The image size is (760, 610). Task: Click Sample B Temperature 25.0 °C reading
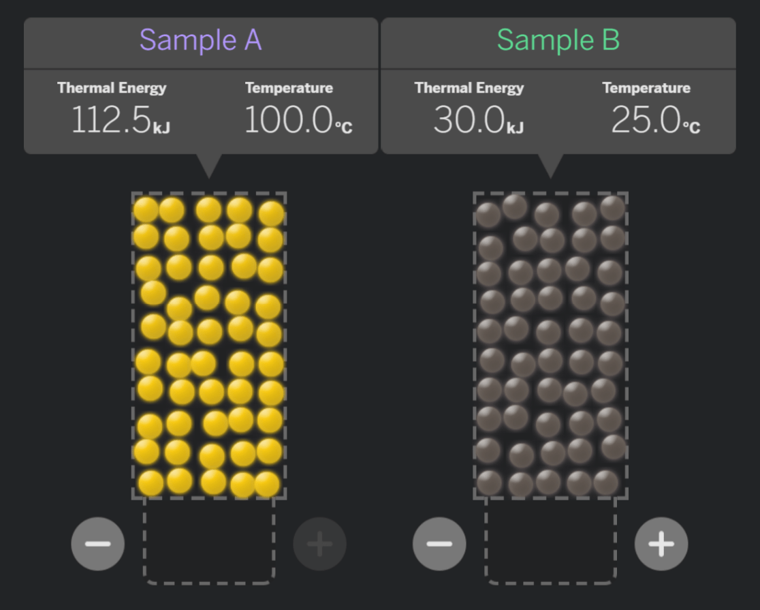tap(655, 120)
